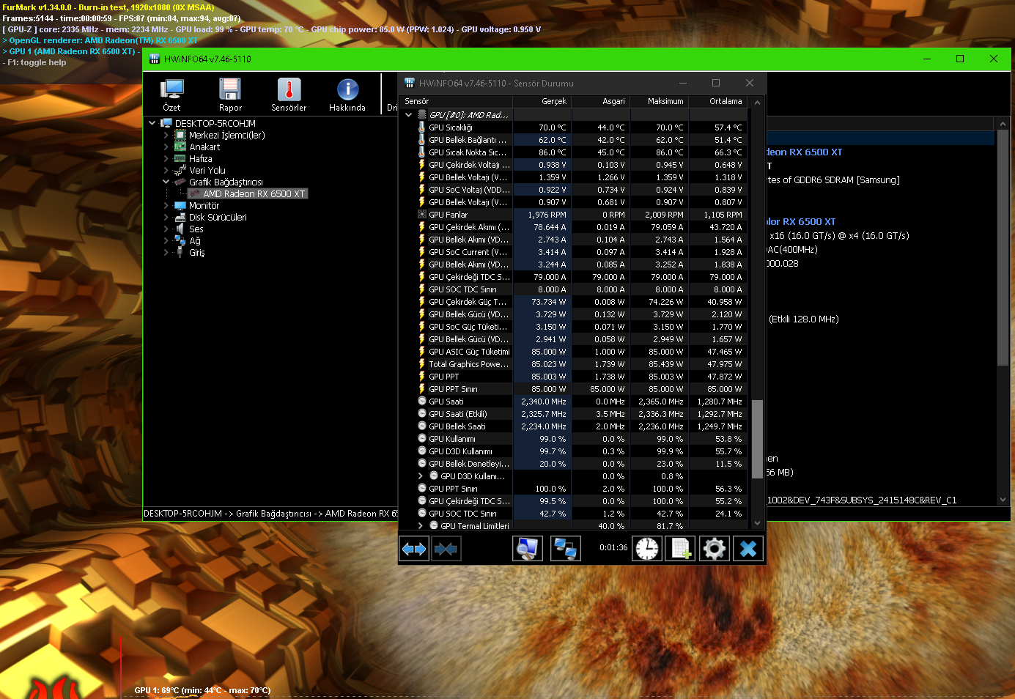
Task: Expand the GPU Termal Limitleri group
Action: click(x=421, y=526)
